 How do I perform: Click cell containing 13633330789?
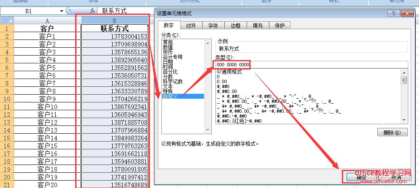(x=115, y=91)
